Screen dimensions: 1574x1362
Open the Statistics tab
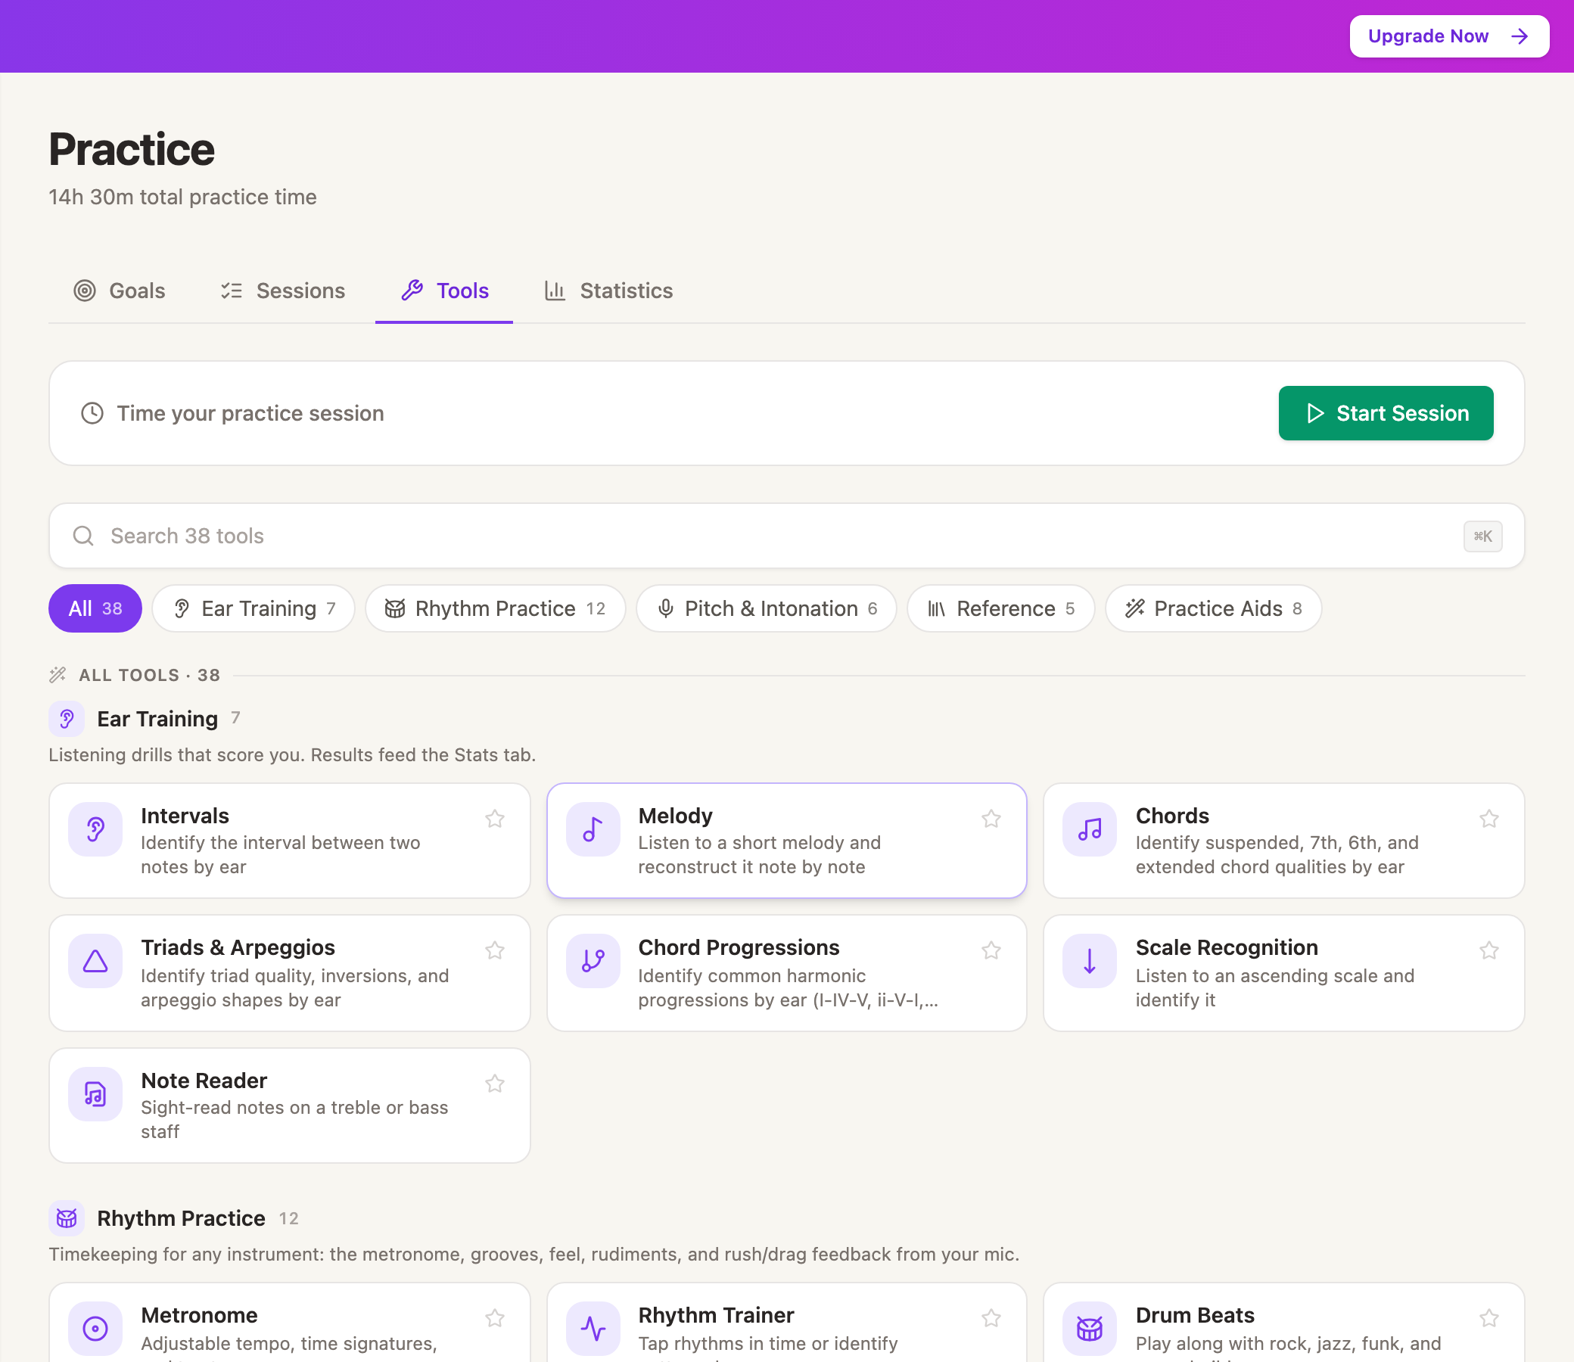(608, 291)
